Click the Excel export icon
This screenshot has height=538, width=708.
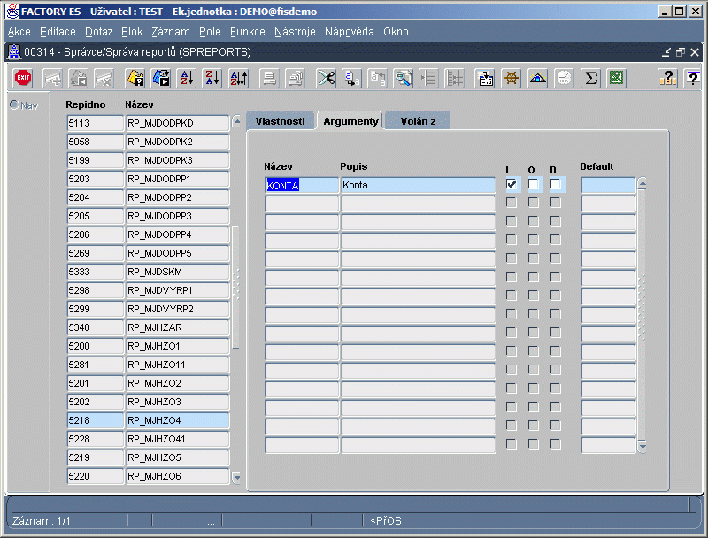click(616, 78)
